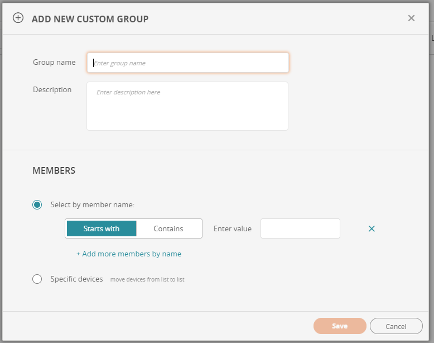The image size is (434, 343).
Task: Click the 'Select by member name:' label text
Action: click(x=93, y=205)
